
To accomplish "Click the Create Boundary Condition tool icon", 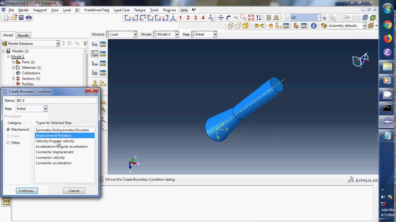I will (95, 54).
